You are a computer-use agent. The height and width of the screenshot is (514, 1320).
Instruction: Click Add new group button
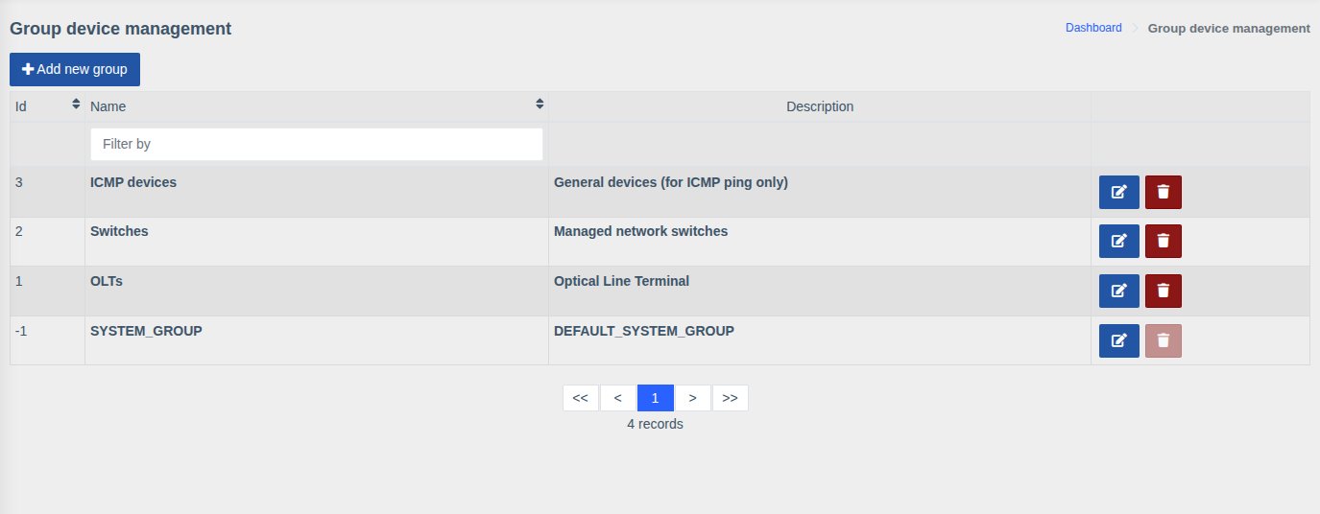tap(75, 69)
